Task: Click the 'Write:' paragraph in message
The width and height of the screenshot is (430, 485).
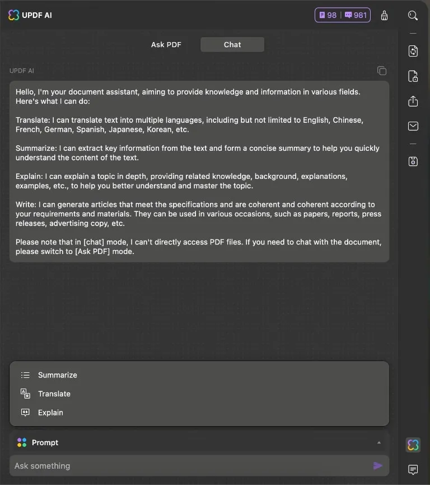Action: point(198,214)
